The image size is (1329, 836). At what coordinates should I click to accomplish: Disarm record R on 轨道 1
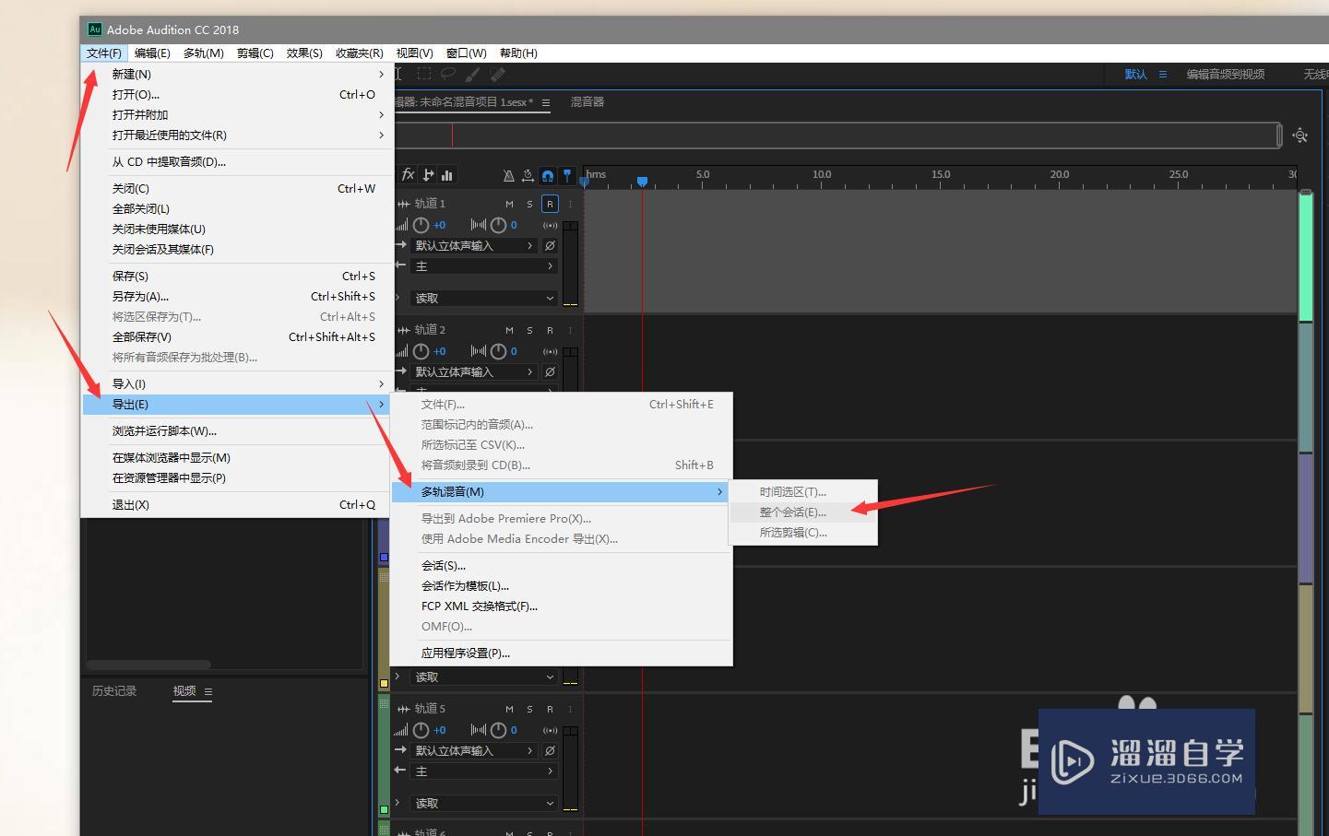[x=550, y=204]
